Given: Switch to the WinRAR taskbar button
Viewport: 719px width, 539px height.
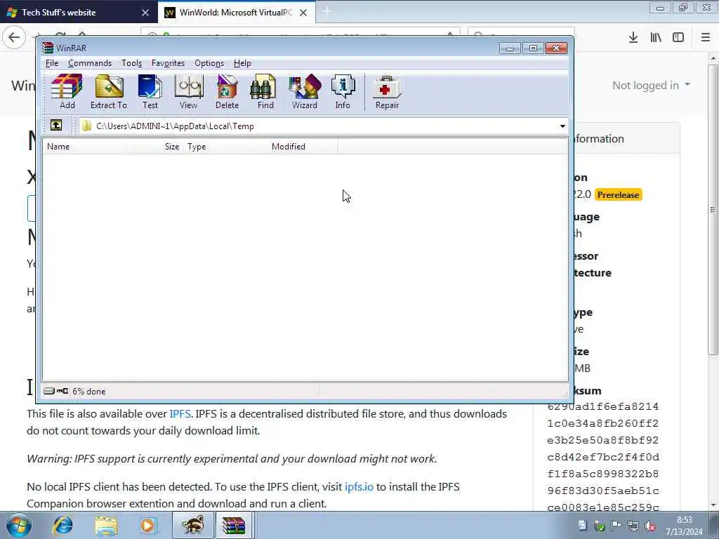Looking at the screenshot, I should pyautogui.click(x=234, y=526).
